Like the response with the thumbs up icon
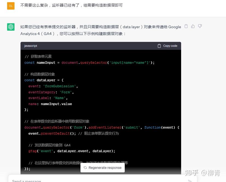Image resolution: width=226 pixels, height=182 pixels. 193,26
